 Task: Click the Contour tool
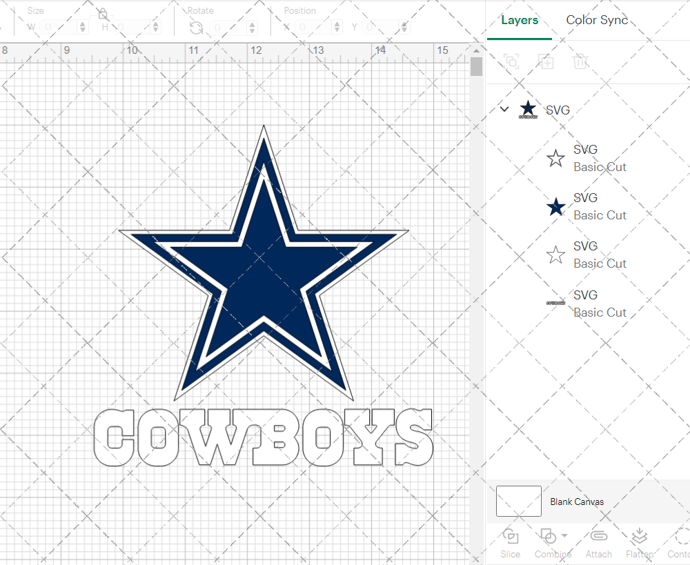(x=678, y=544)
